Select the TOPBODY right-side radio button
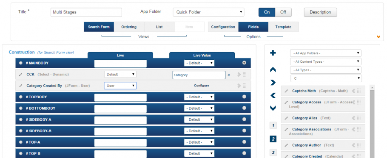The height and width of the screenshot is (158, 387). click(x=244, y=97)
